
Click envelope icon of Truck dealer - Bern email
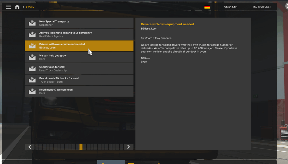click(32, 80)
